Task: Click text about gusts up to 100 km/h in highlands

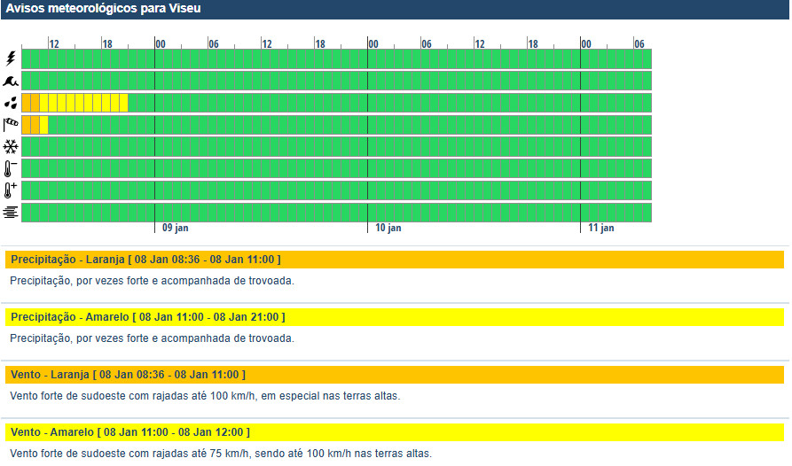Action: point(205,396)
